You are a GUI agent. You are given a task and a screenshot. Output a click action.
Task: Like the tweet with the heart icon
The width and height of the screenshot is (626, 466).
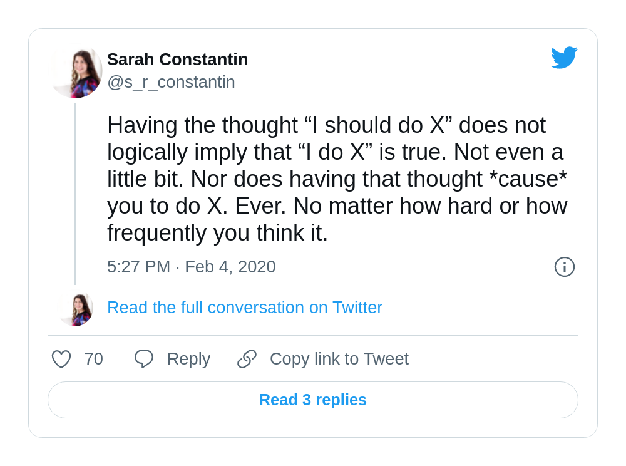click(x=61, y=359)
